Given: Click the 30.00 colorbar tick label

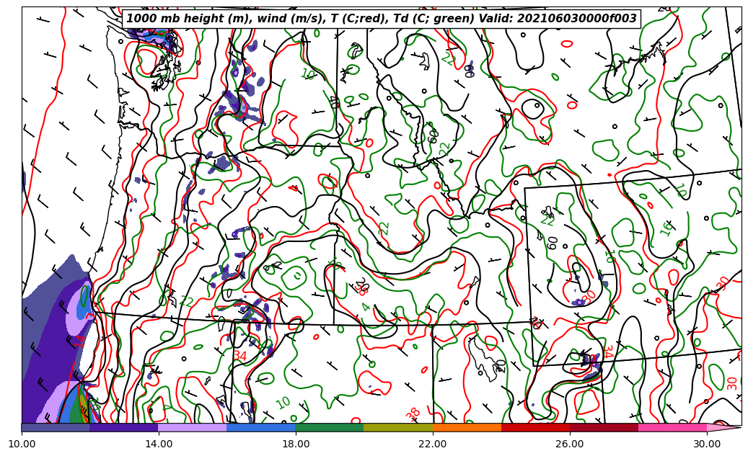Looking at the screenshot, I should tap(707, 444).
